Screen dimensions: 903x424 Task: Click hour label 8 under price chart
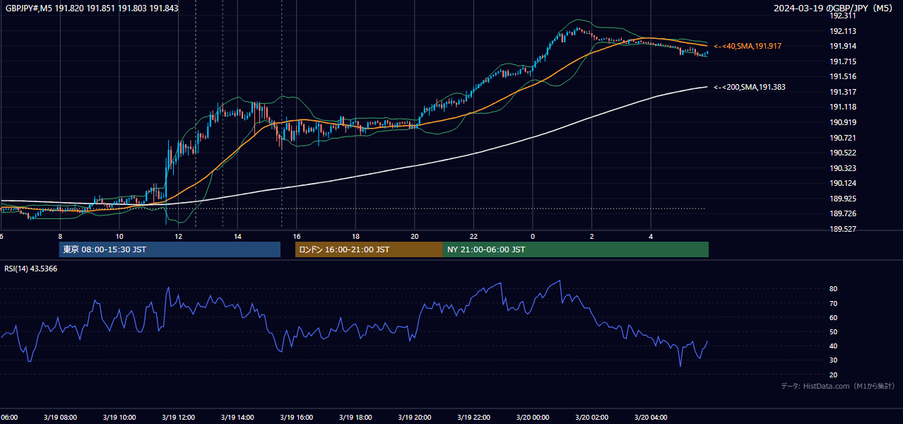pyautogui.click(x=60, y=237)
